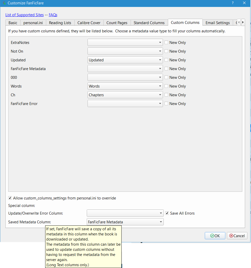251x268 pixels.
Task: Switch to the Standard Columns tab
Action: coord(149,23)
